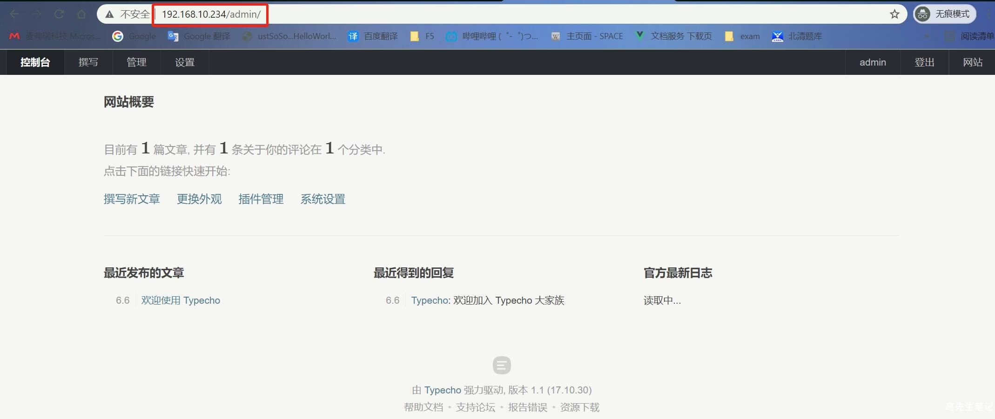Screen dimensions: 995x419
Task: Click the browser forward arrow
Action: (37, 14)
